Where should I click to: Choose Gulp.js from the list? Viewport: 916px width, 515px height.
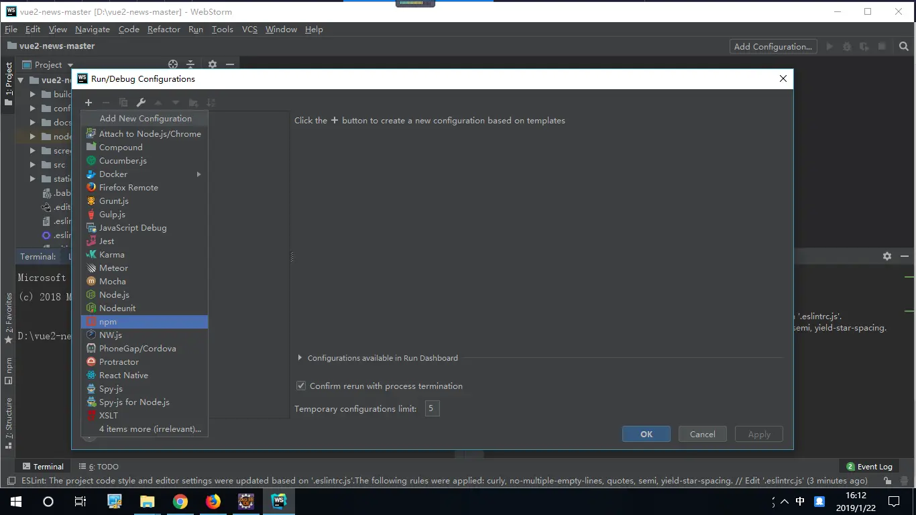click(x=144, y=214)
